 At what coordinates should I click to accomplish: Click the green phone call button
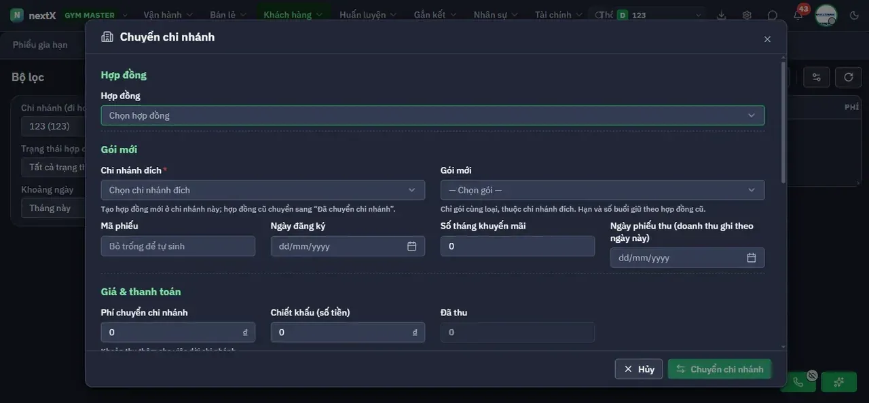[798, 382]
